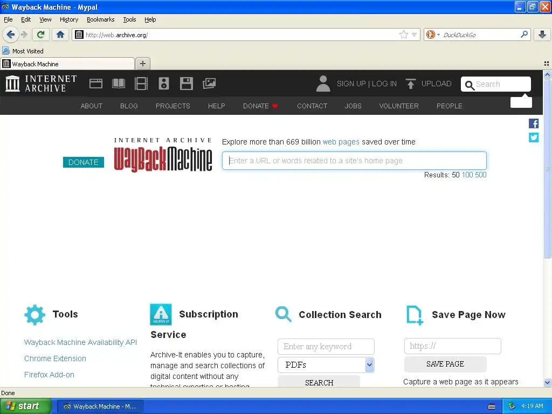Follow the 'web pages' link

341,142
